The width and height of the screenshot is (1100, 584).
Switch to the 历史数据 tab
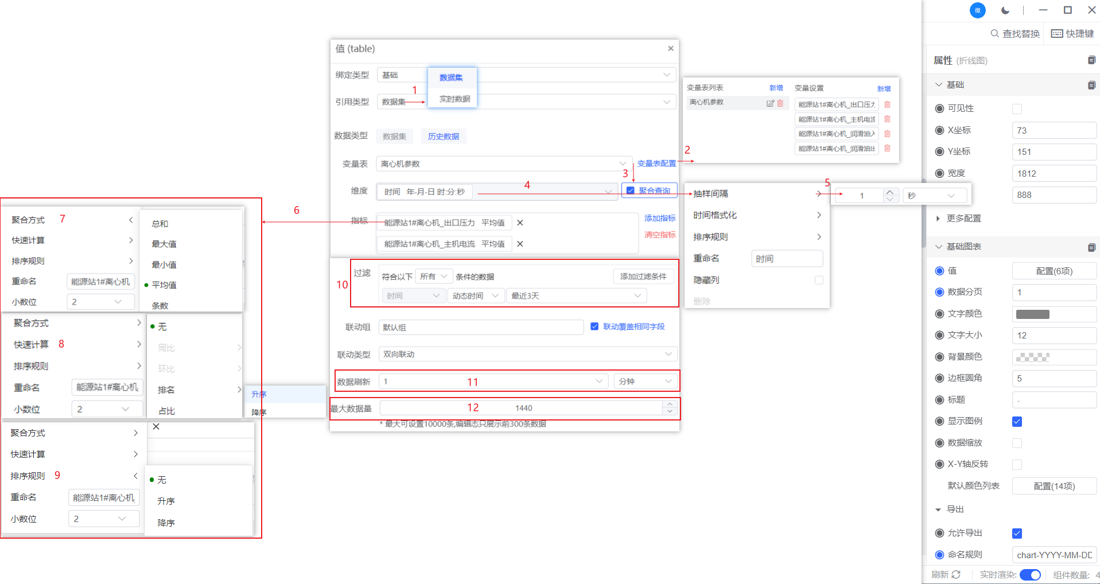pos(443,137)
